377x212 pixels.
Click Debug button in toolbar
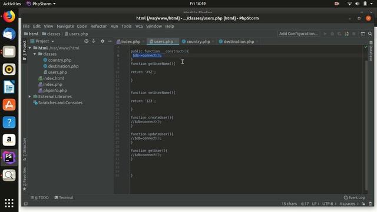pos(332,34)
